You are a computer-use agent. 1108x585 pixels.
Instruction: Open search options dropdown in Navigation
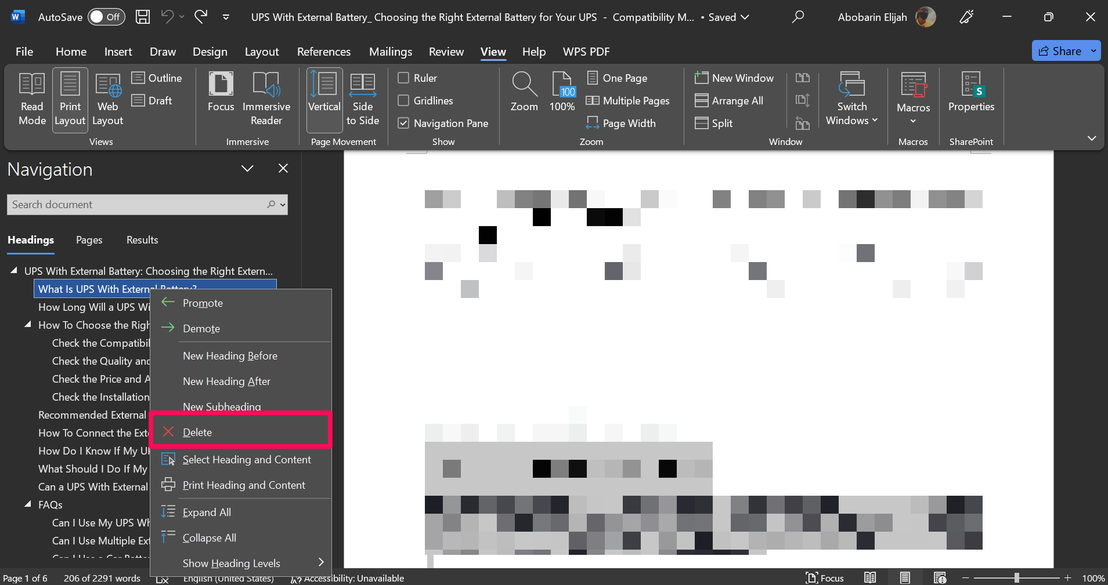[283, 205]
